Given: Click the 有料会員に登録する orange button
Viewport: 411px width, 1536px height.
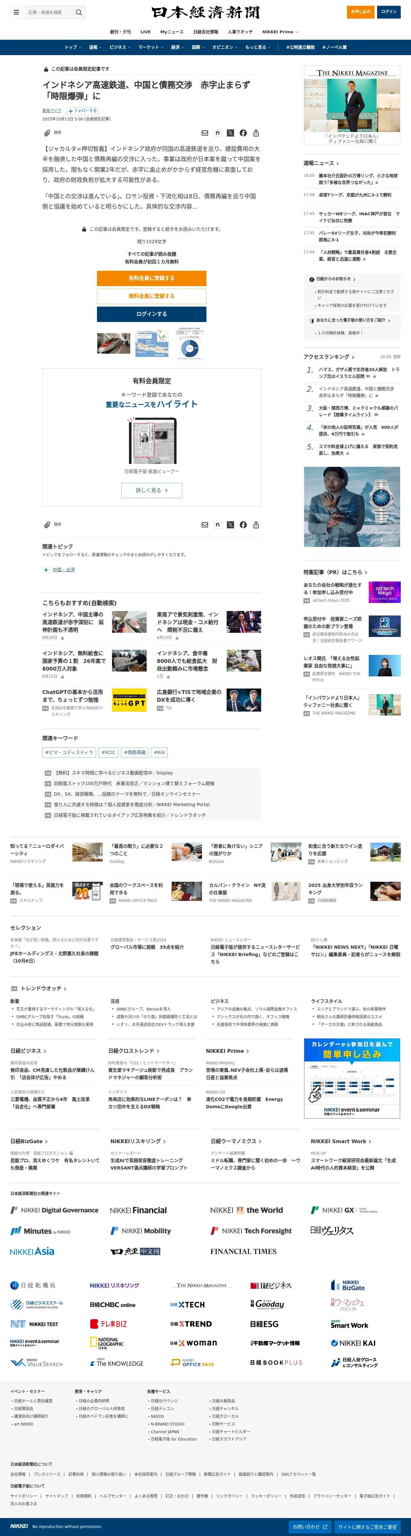Looking at the screenshot, I should [152, 278].
